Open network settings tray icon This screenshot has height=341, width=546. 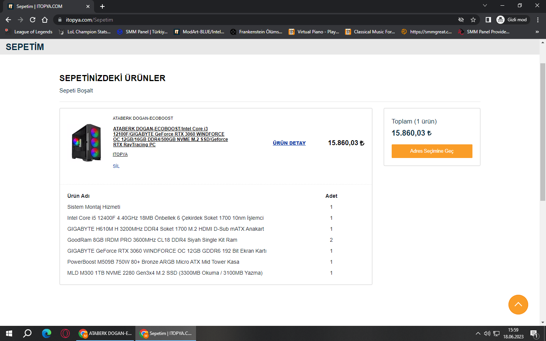496,333
